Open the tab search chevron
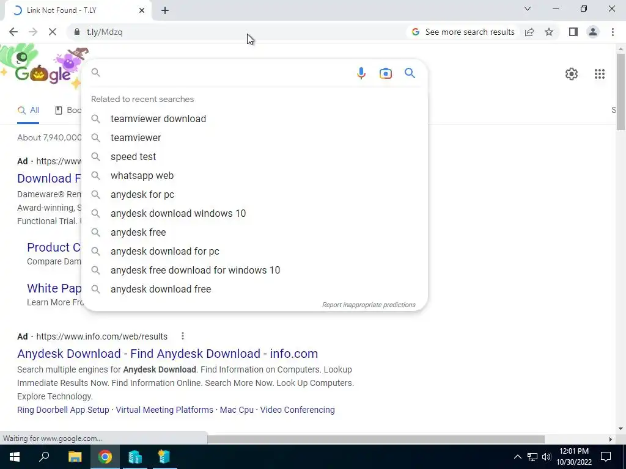The image size is (626, 469). (528, 9)
